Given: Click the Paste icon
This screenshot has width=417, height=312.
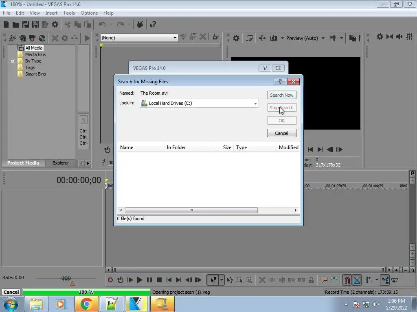Looking at the screenshot, I should [88, 24].
